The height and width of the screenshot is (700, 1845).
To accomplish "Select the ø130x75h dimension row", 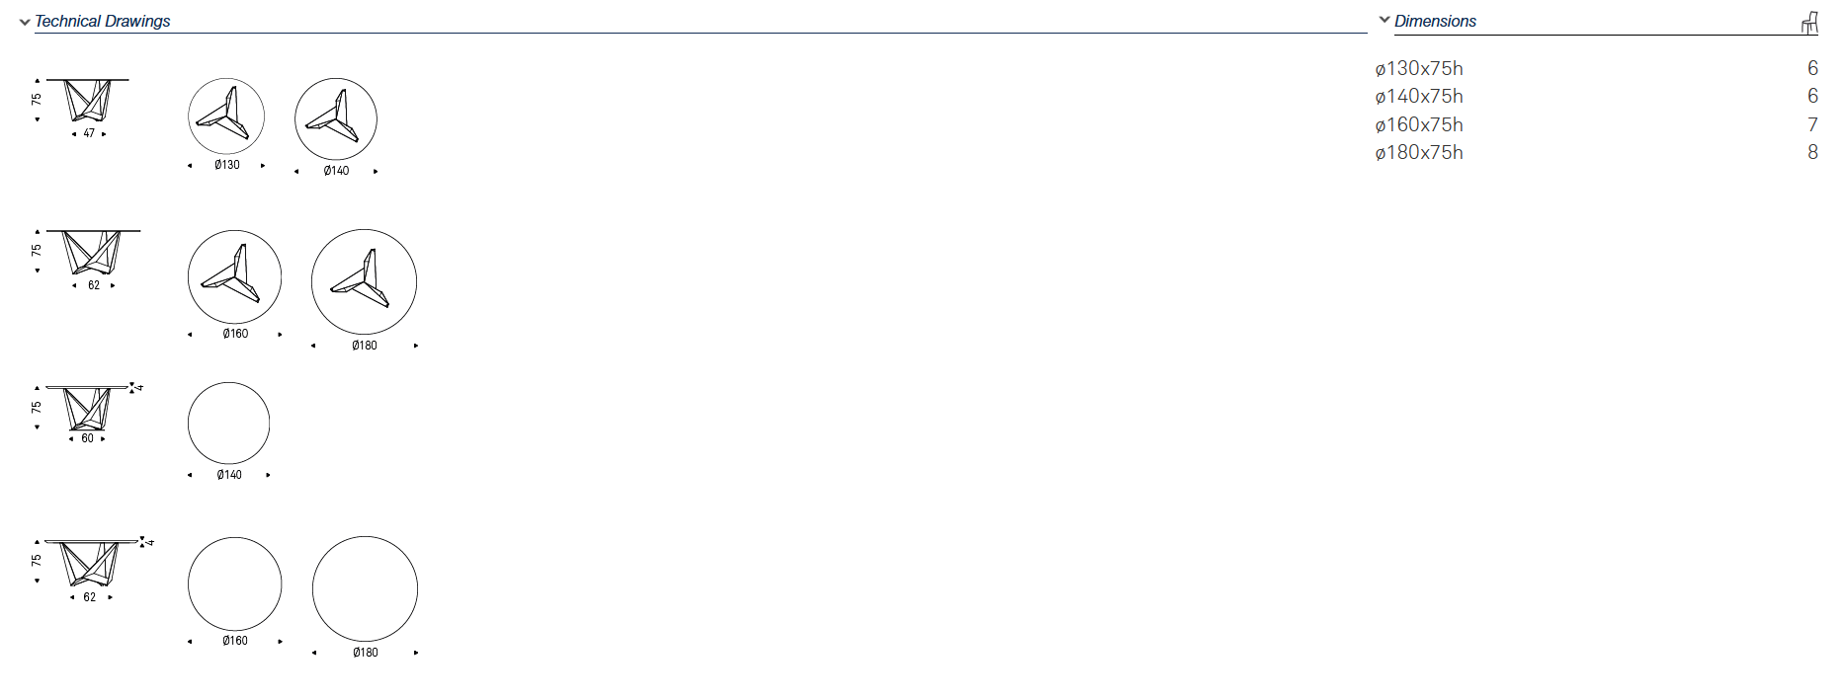I will click(x=1596, y=68).
